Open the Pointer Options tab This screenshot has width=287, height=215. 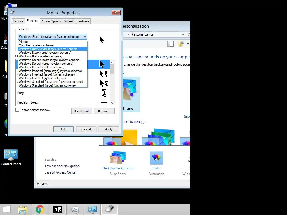(51, 21)
